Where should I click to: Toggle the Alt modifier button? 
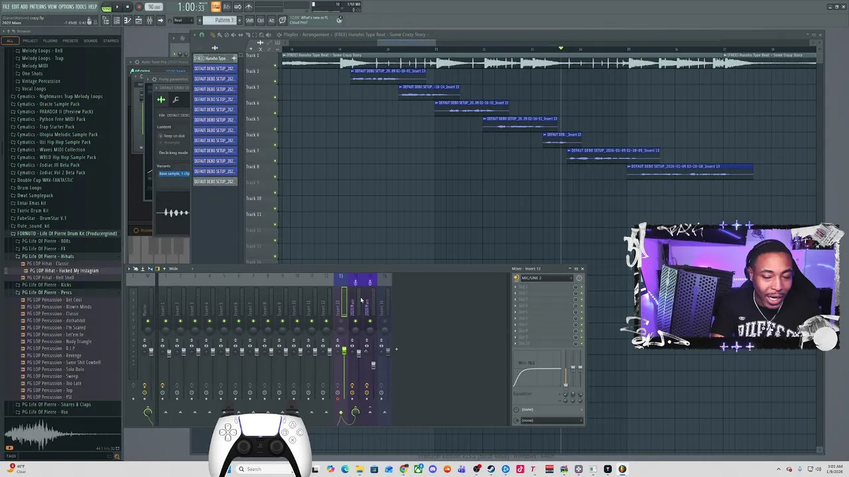tap(271, 21)
